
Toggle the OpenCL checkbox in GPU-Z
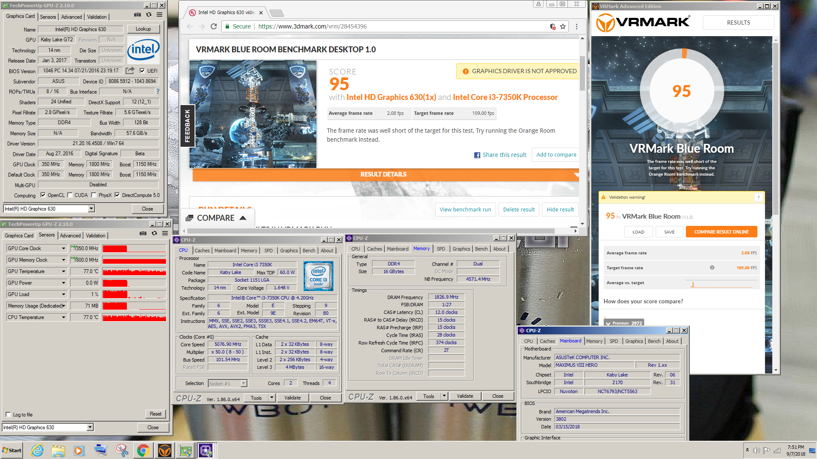click(x=43, y=195)
